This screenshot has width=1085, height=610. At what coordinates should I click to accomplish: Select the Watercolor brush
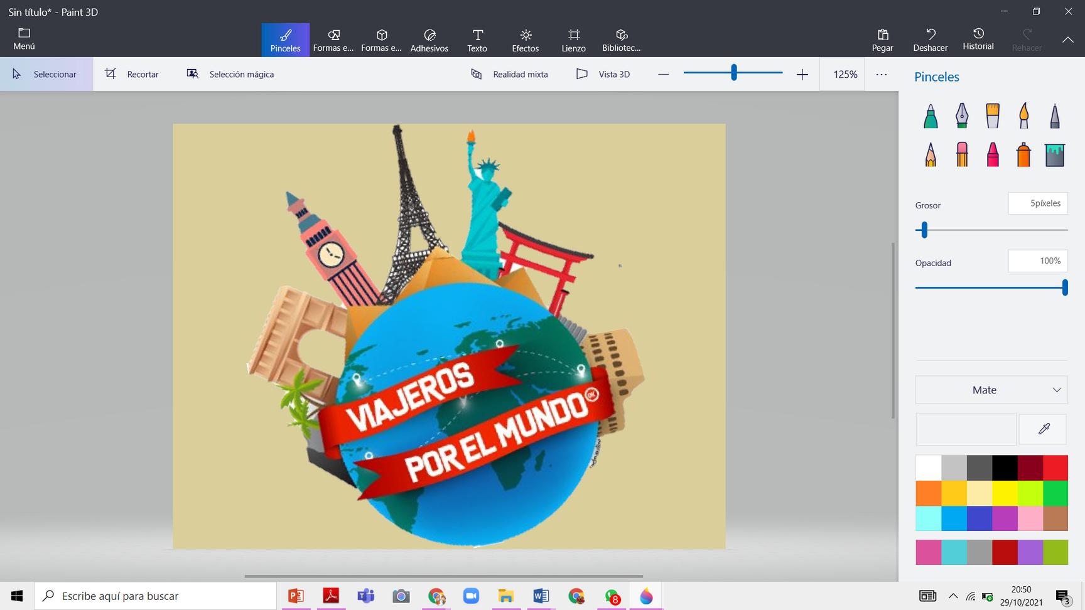tap(1024, 116)
